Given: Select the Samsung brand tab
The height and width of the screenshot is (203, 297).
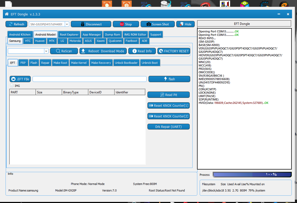Looking at the screenshot, I should tap(15, 41).
